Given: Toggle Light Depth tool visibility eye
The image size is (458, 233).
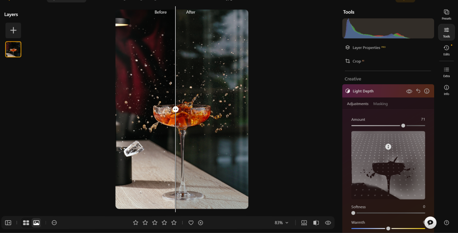Looking at the screenshot, I should tap(409, 91).
